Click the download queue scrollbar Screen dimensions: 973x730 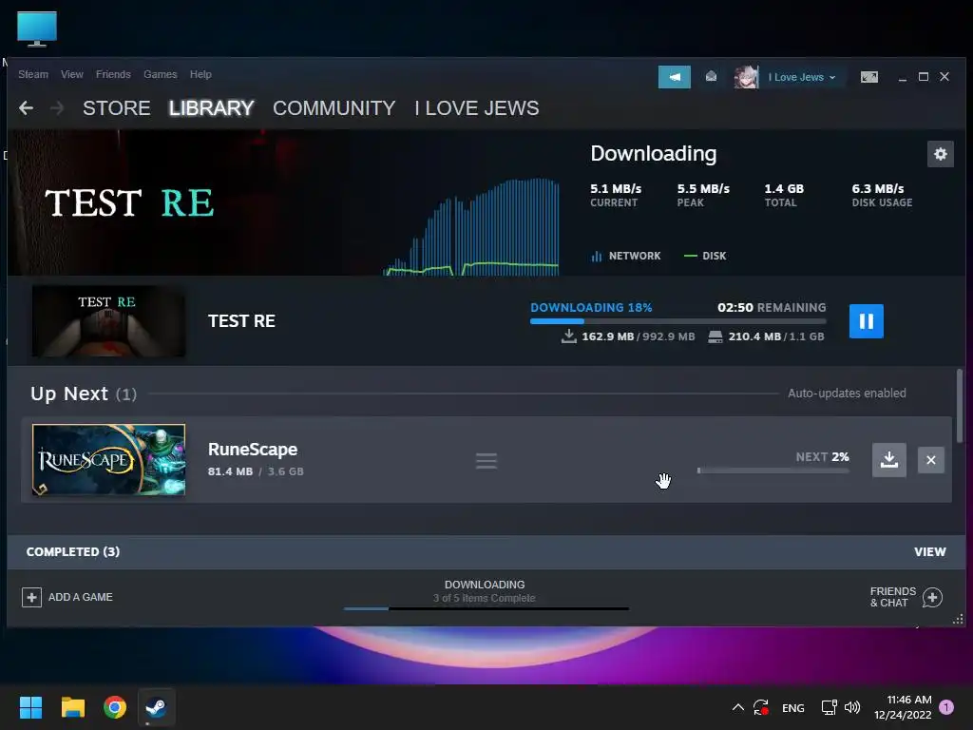(960, 406)
